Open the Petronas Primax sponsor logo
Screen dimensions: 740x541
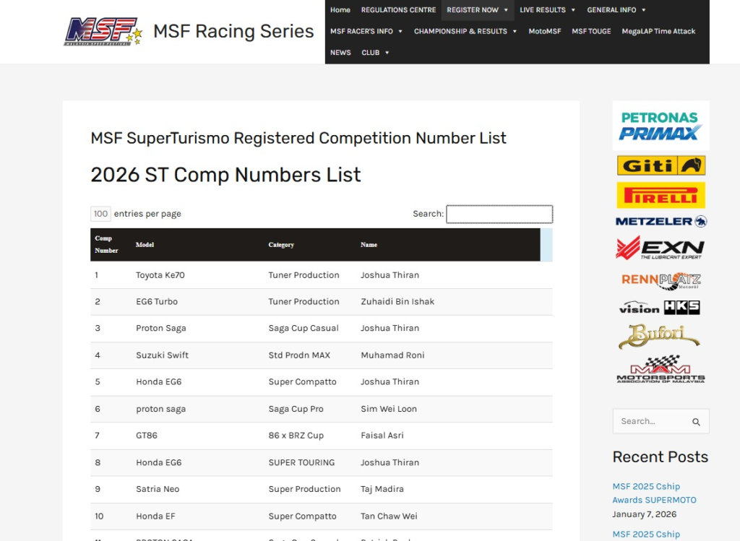[661, 126]
